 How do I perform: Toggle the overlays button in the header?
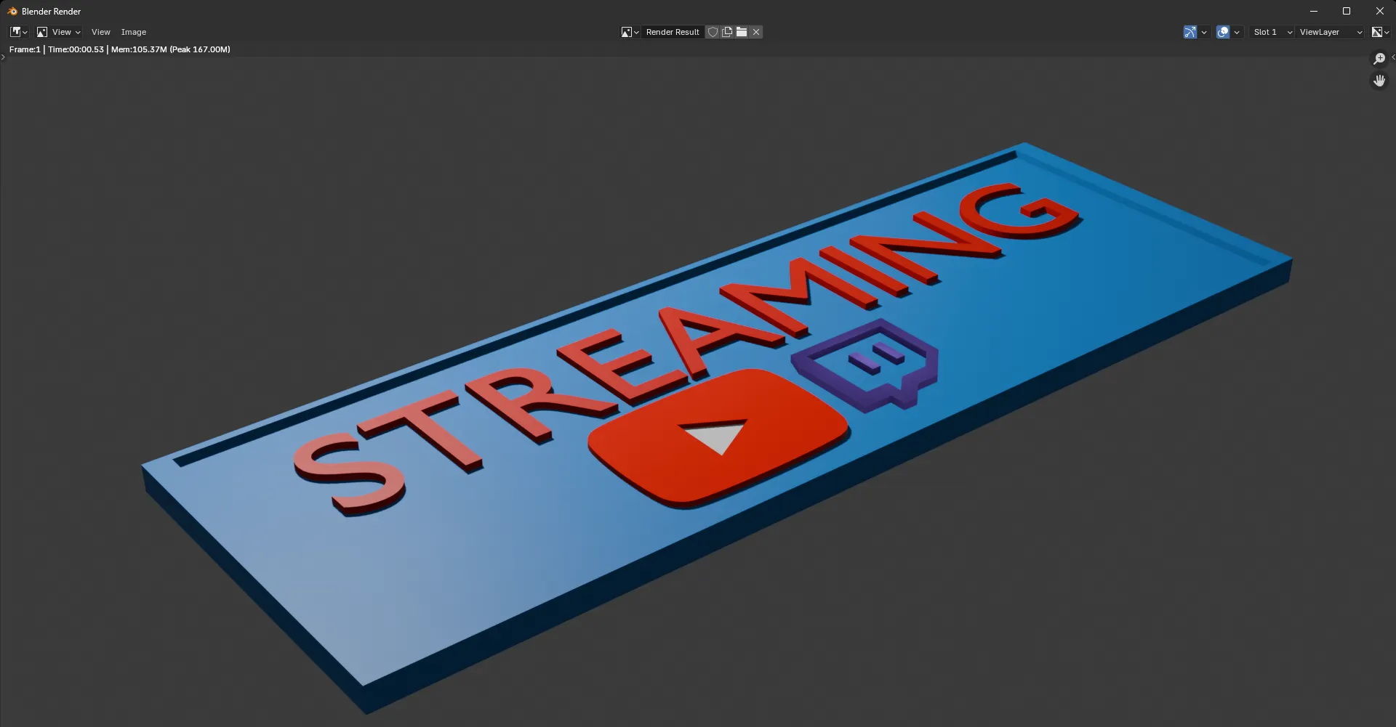[1222, 31]
